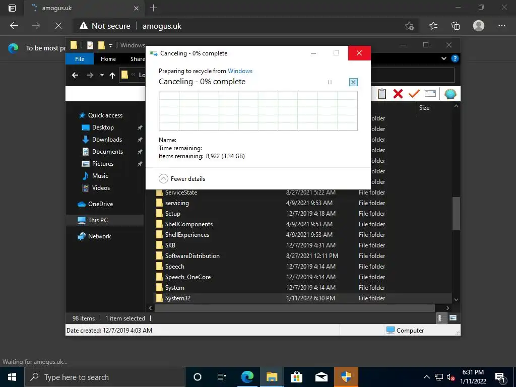Click scroll down arrow of file list

click(456, 299)
